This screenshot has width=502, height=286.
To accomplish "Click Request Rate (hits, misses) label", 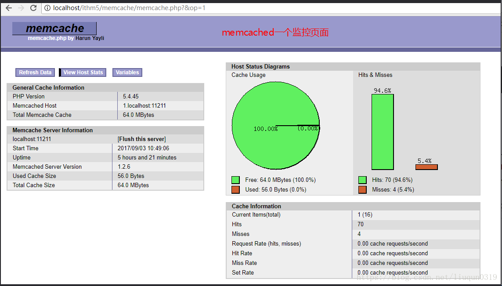I will [266, 244].
